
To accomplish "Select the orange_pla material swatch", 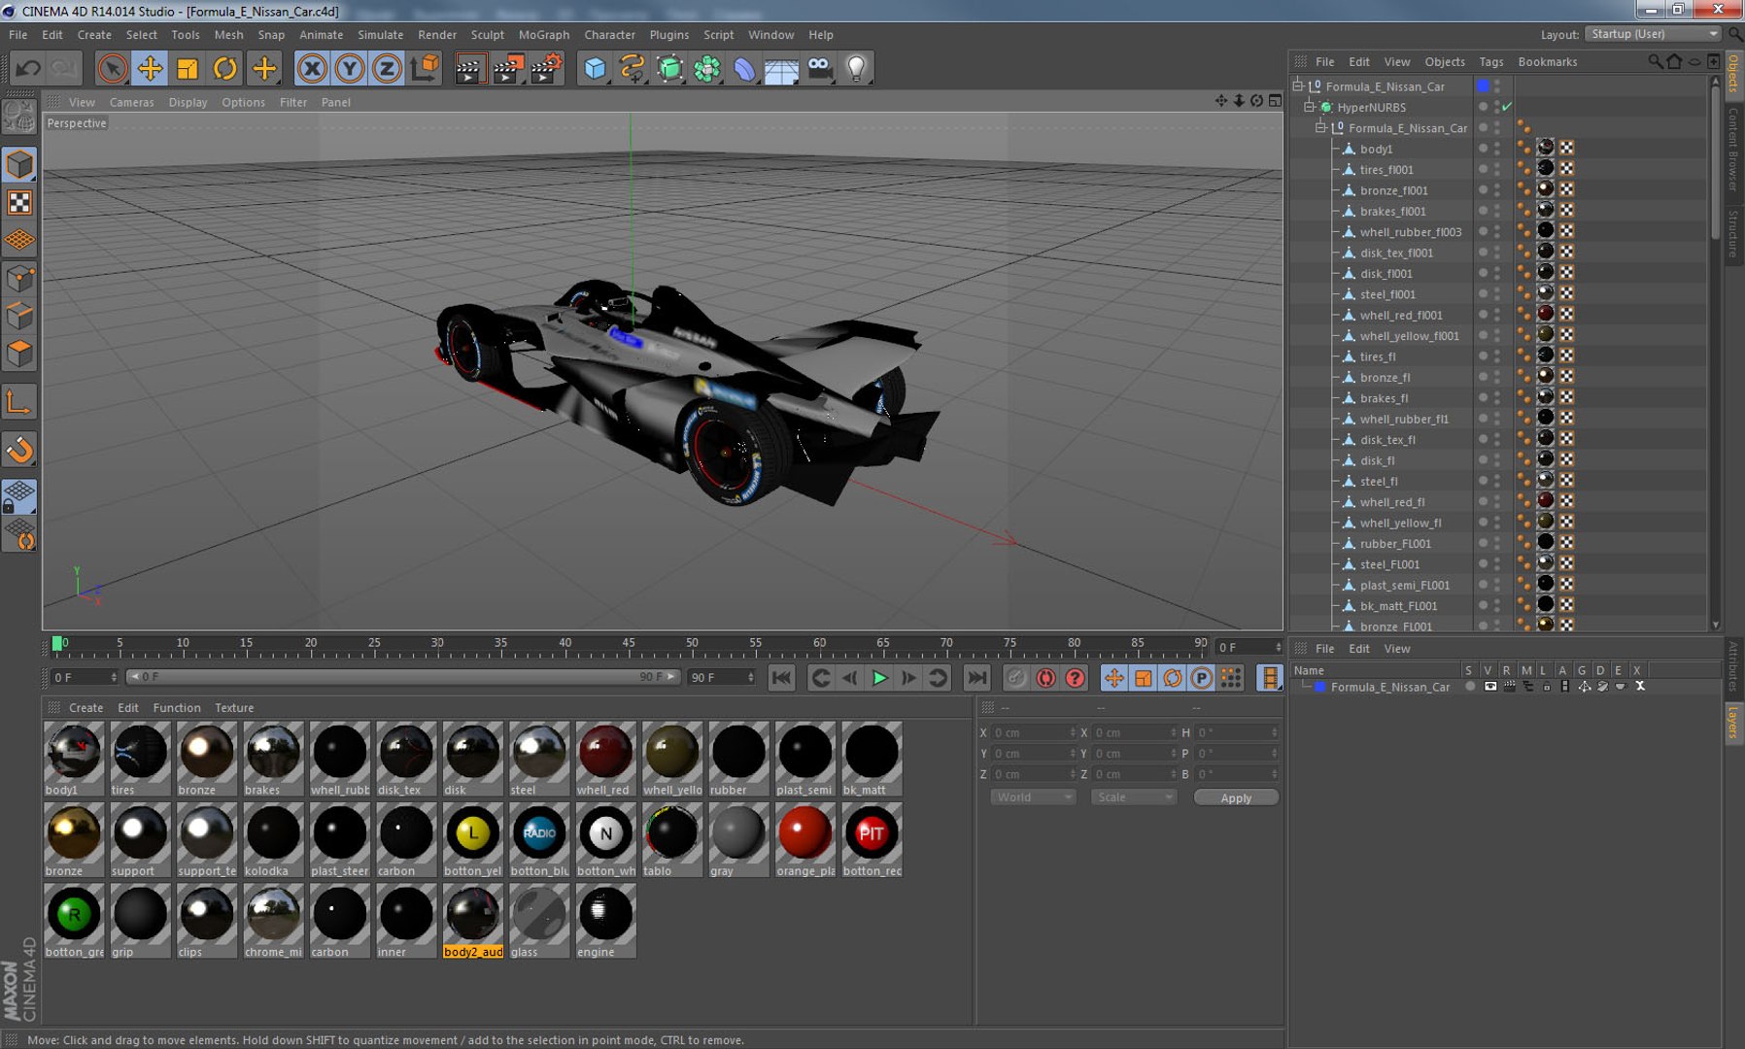I will pyautogui.click(x=805, y=840).
